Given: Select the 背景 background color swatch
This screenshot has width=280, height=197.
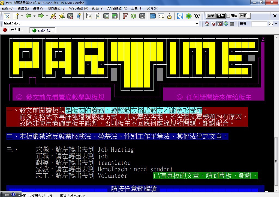Looking at the screenshot, I should tap(221, 16).
